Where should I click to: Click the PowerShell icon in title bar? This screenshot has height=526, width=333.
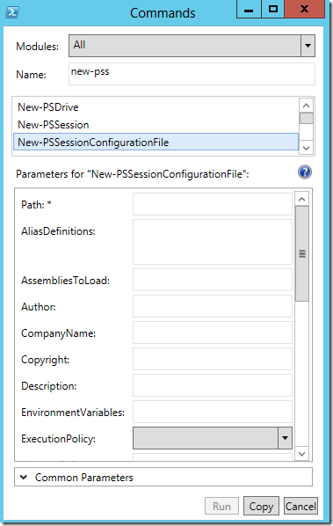point(12,12)
